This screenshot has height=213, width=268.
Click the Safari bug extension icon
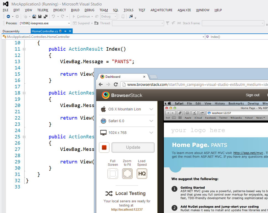click(180, 113)
